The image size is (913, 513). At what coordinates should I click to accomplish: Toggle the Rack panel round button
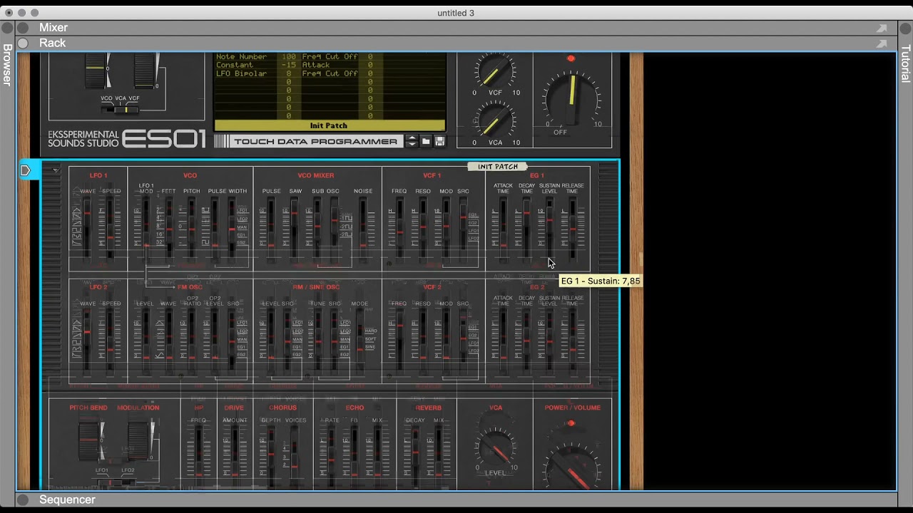click(x=23, y=43)
